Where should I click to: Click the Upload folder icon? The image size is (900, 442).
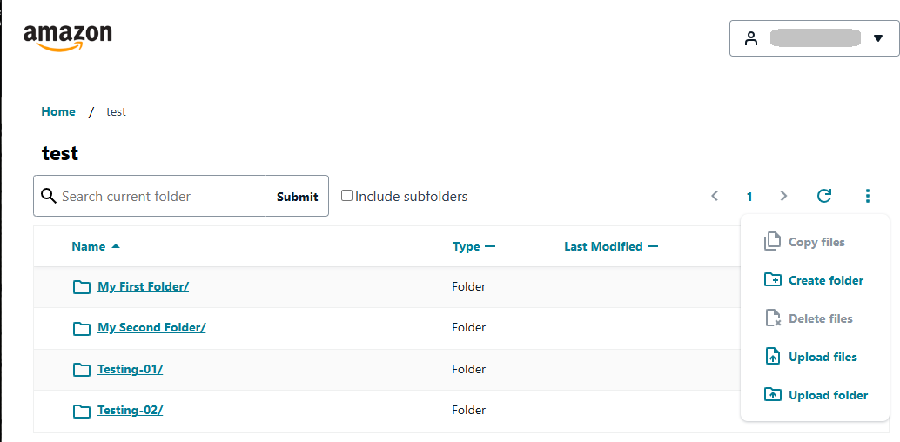click(772, 395)
